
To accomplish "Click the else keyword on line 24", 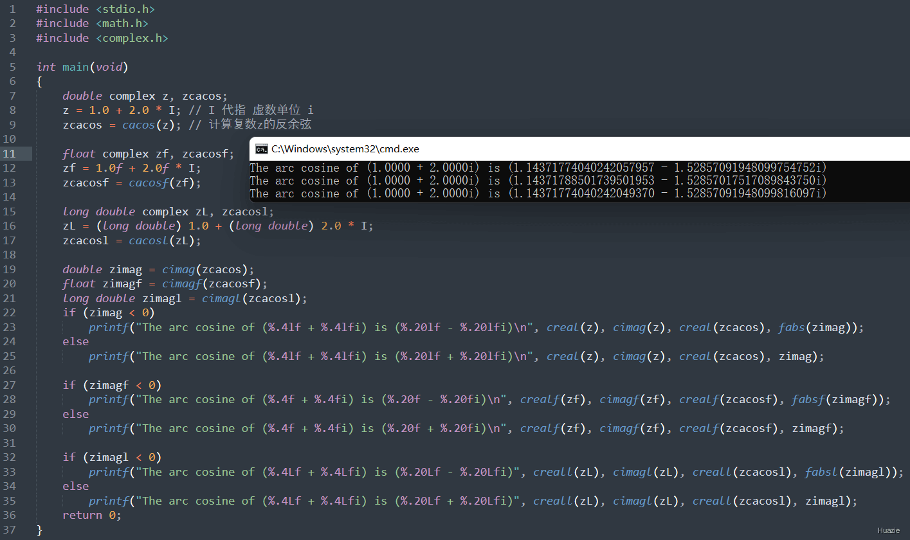I will tap(76, 341).
